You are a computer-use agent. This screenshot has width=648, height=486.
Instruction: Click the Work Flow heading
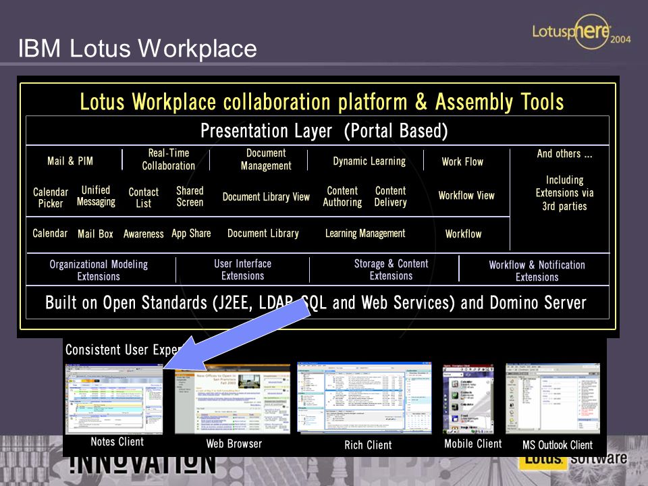462,161
